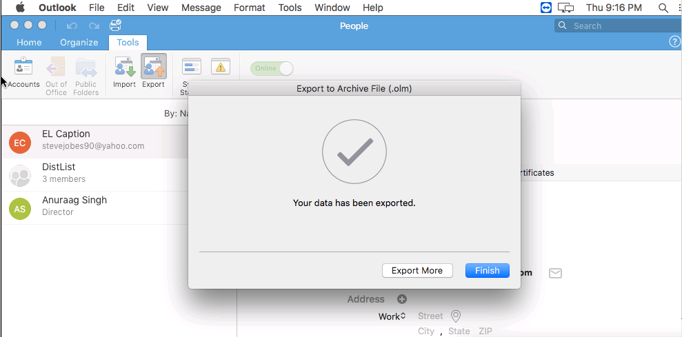The height and width of the screenshot is (337, 682).
Task: Open the Help menu
Action: click(373, 8)
